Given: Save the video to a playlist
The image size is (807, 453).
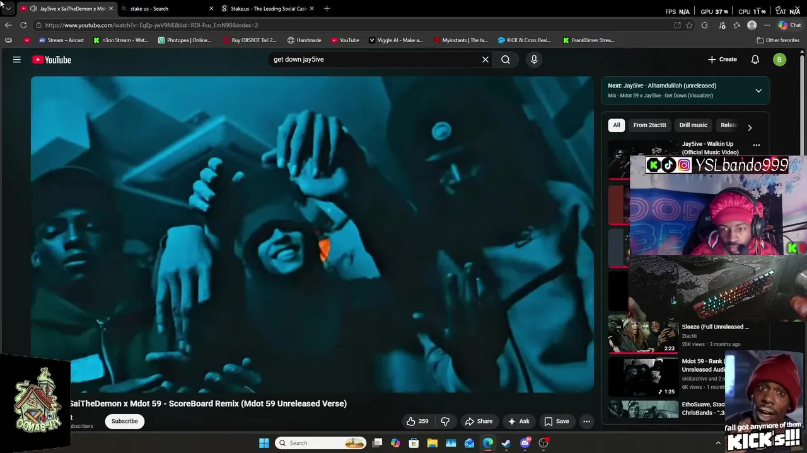Looking at the screenshot, I should click(557, 422).
